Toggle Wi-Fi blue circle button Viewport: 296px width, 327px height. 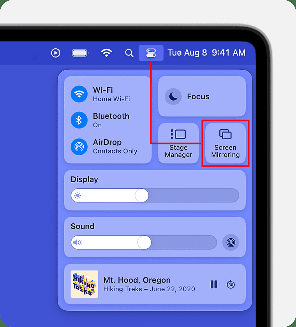[x=79, y=94]
